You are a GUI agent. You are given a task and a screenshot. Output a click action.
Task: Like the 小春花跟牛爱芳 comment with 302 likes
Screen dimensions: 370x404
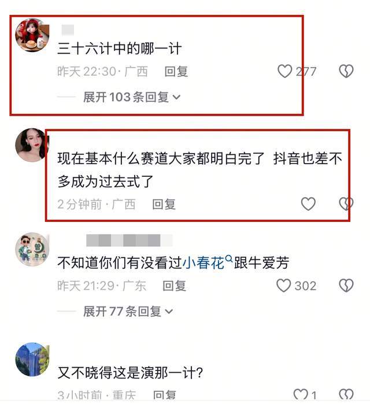[x=283, y=286]
